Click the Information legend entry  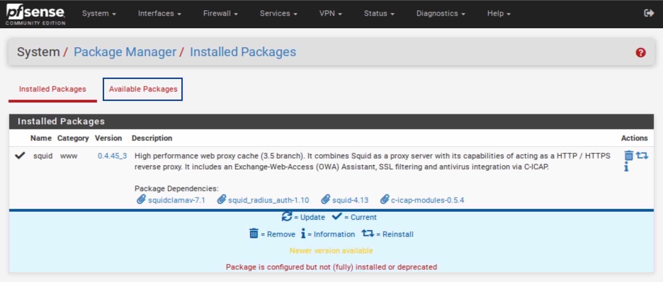click(328, 234)
